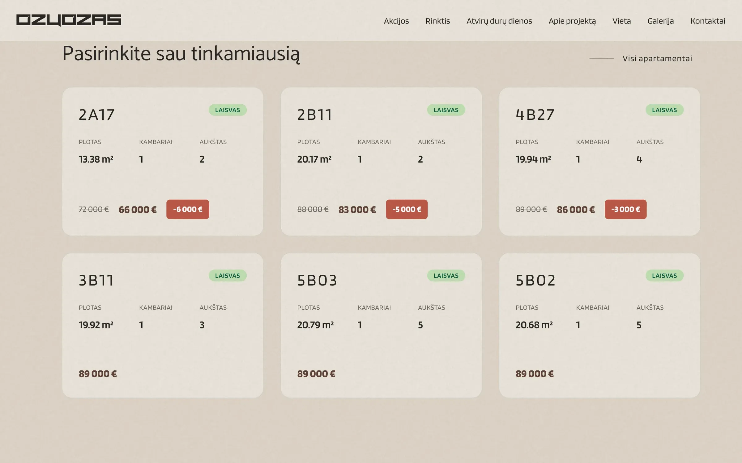View the 5B03 apartment card
742x463 pixels.
(381, 325)
